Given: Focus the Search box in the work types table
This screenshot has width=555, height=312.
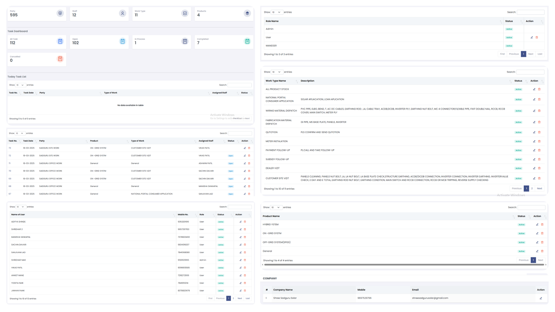Looking at the screenshot, I should 530,72.
